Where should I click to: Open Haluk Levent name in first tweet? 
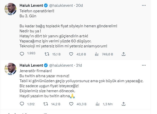pos(31,5)
